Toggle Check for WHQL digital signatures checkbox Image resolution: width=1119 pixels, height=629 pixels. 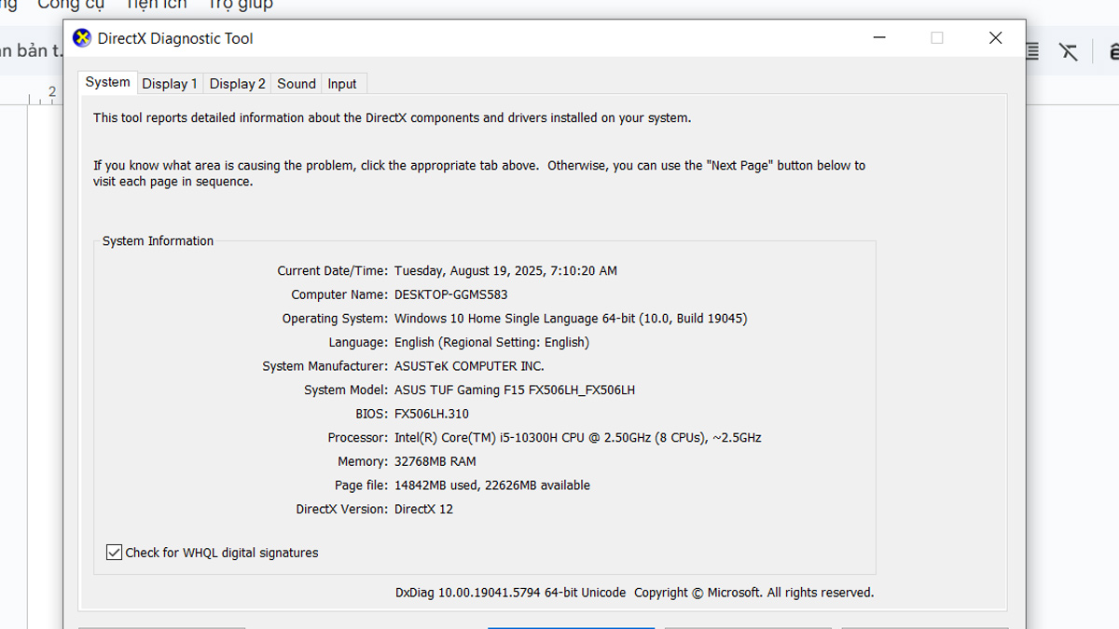114,553
